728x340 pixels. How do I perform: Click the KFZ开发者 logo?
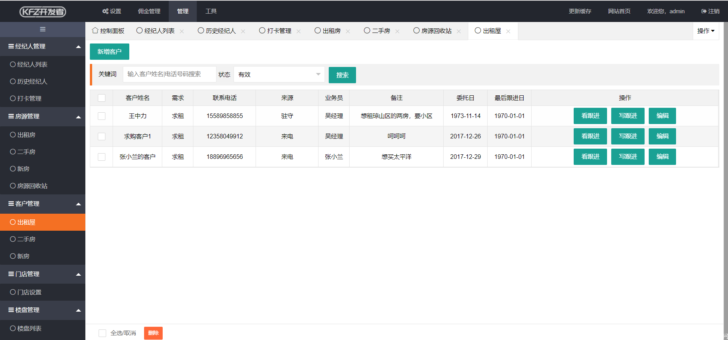click(42, 12)
